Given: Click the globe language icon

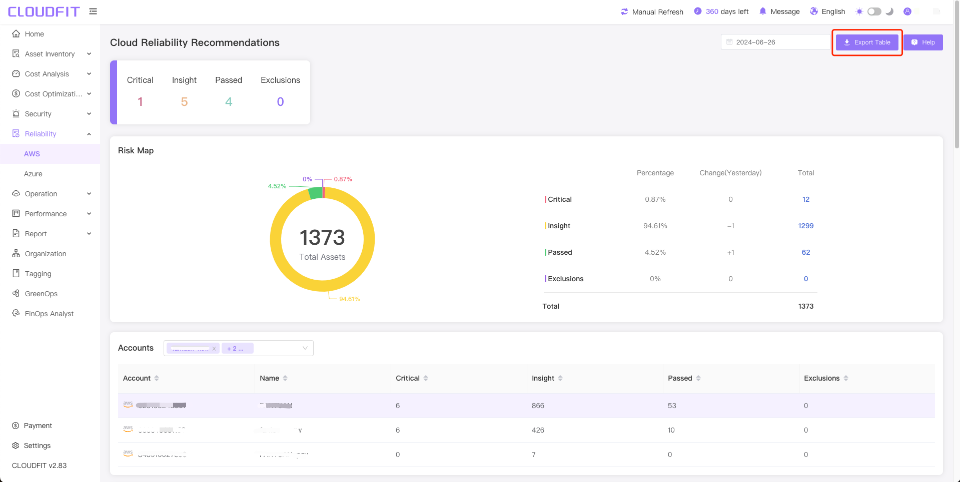Looking at the screenshot, I should tap(814, 11).
